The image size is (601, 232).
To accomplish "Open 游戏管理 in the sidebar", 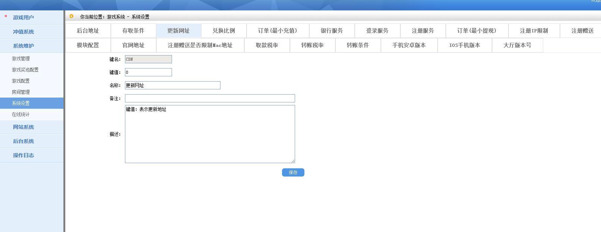I will pos(21,58).
